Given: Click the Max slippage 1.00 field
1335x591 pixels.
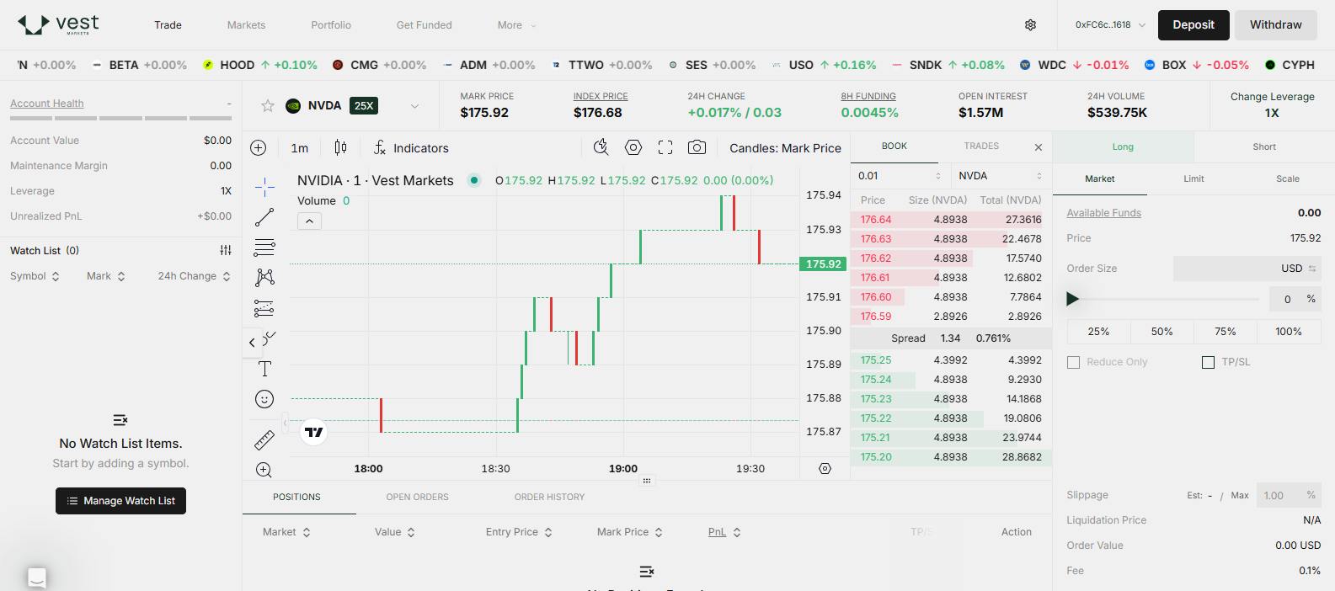Looking at the screenshot, I should coord(1288,495).
